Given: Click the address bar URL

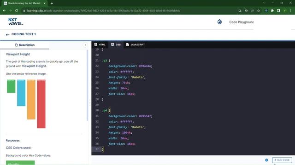Looking at the screenshot, I should 103,11.
